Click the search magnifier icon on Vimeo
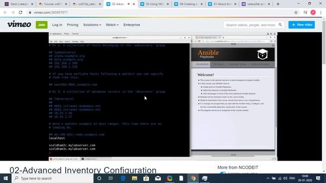This screenshot has height=183, width=326. [x=280, y=25]
